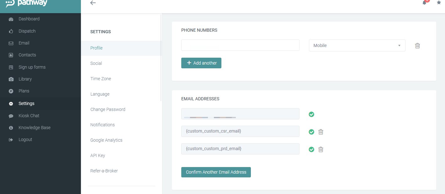
Task: Expand the Notifications settings option
Action: [102, 125]
